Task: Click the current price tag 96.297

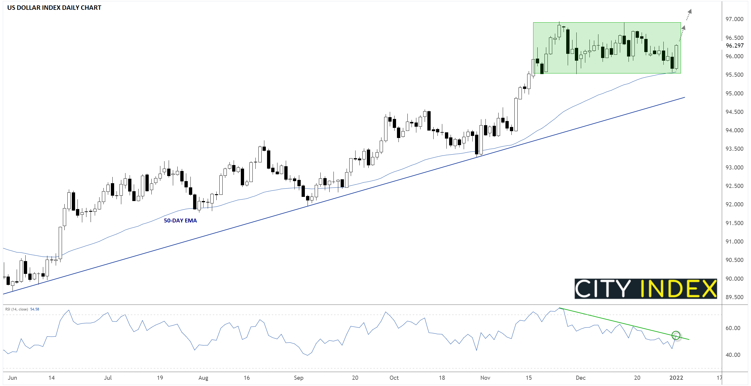Action: click(735, 45)
